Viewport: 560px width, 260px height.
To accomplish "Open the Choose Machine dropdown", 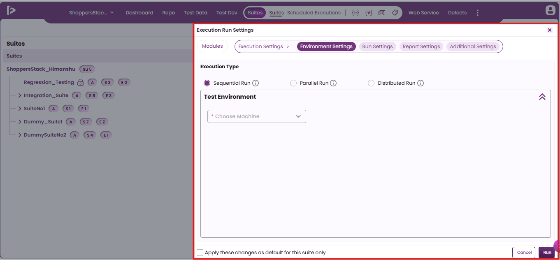I will tap(257, 116).
